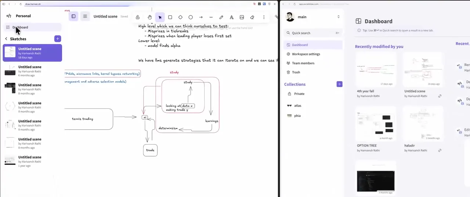Click share link icon on Untitled scene card

click(x=440, y=96)
